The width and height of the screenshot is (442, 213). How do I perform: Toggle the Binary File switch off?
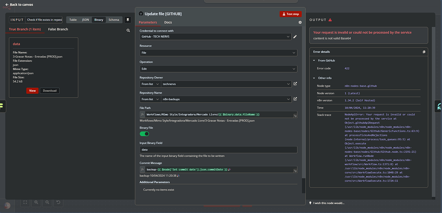(x=144, y=134)
